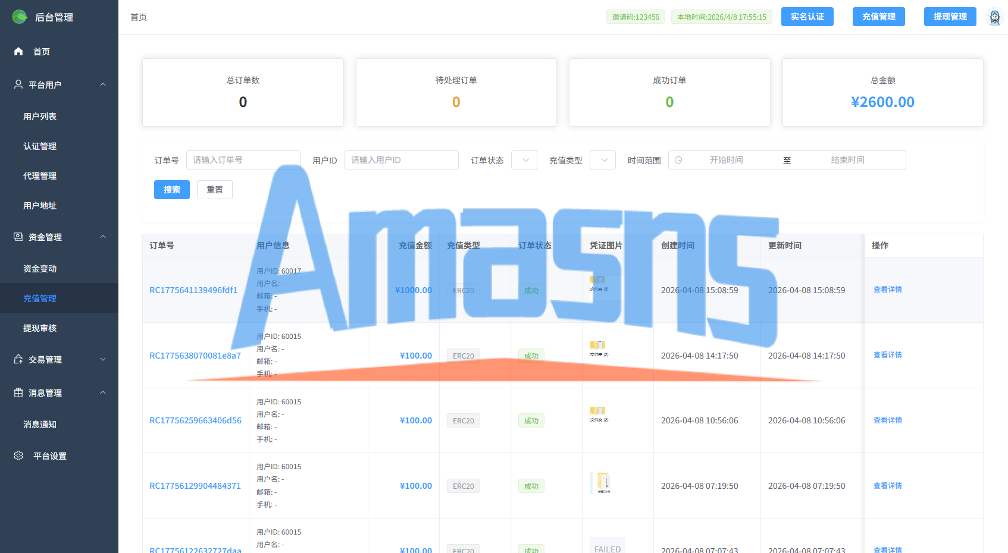
Task: Collapse the 消息管理 menu chevron
Action: click(103, 392)
